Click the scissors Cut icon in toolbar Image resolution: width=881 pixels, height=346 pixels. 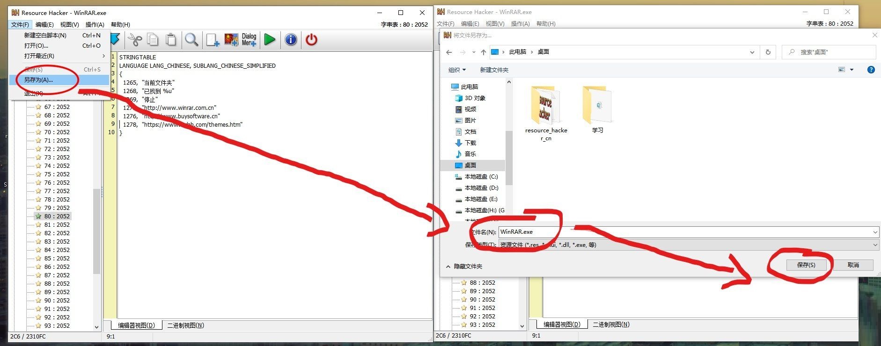click(135, 40)
